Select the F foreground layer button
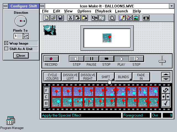This screenshot has height=132, width=177. [46, 90]
